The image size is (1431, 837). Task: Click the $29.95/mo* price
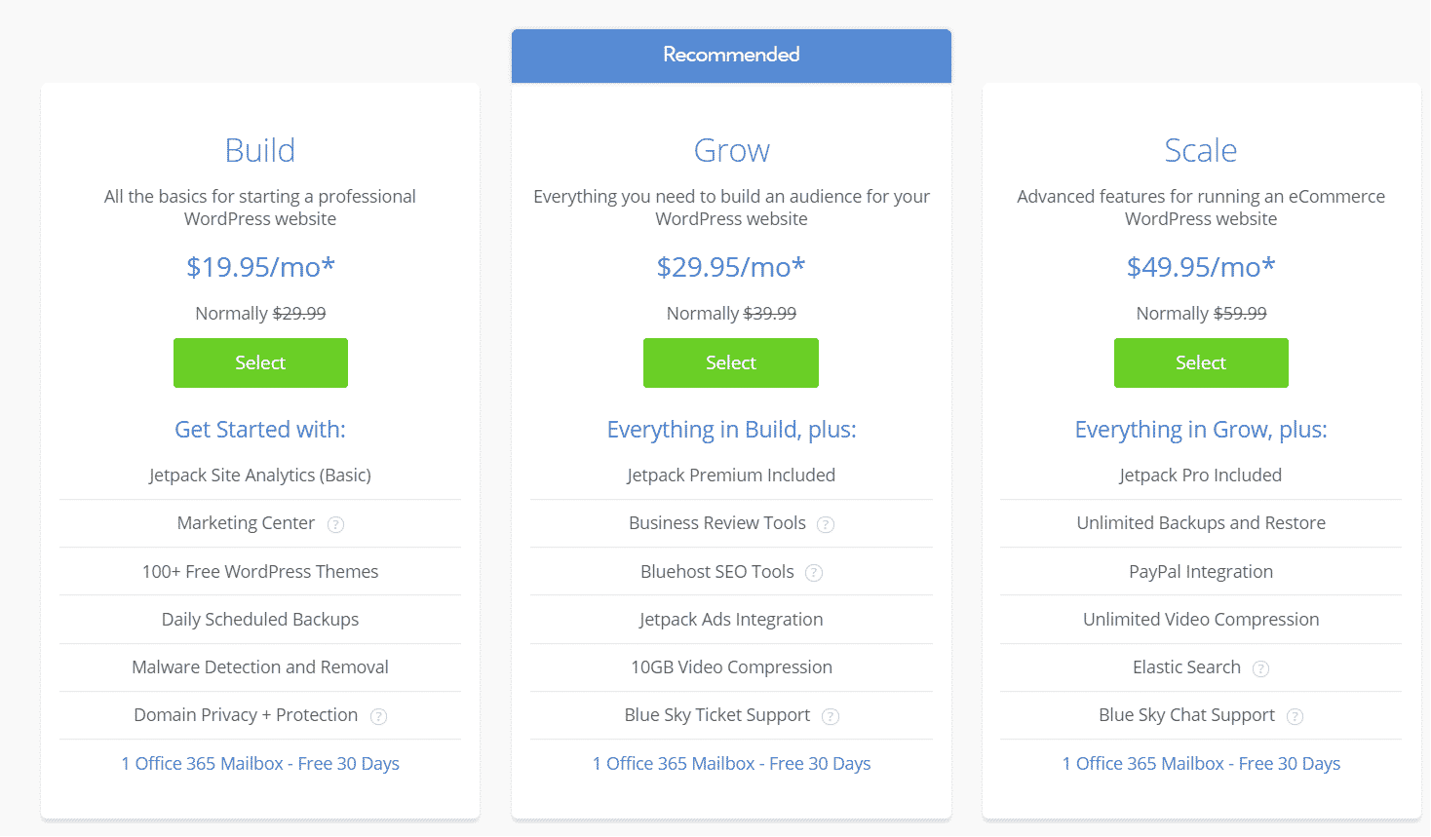point(731,267)
